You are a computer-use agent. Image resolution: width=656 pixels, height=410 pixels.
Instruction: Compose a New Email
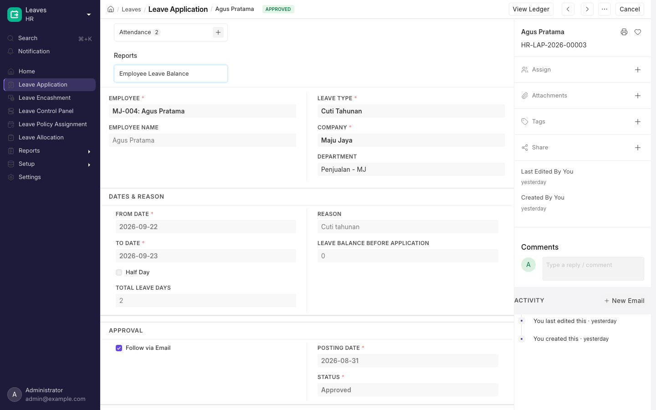pos(624,301)
